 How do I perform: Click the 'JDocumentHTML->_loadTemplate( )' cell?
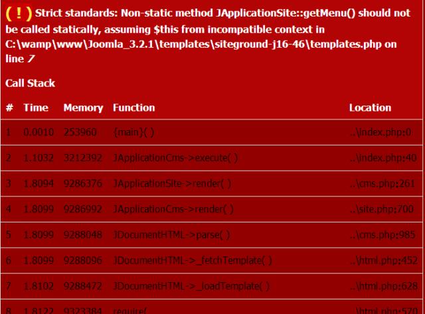click(191, 286)
